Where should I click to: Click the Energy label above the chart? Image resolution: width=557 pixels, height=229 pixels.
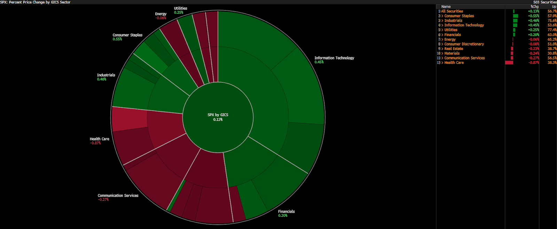pos(161,14)
